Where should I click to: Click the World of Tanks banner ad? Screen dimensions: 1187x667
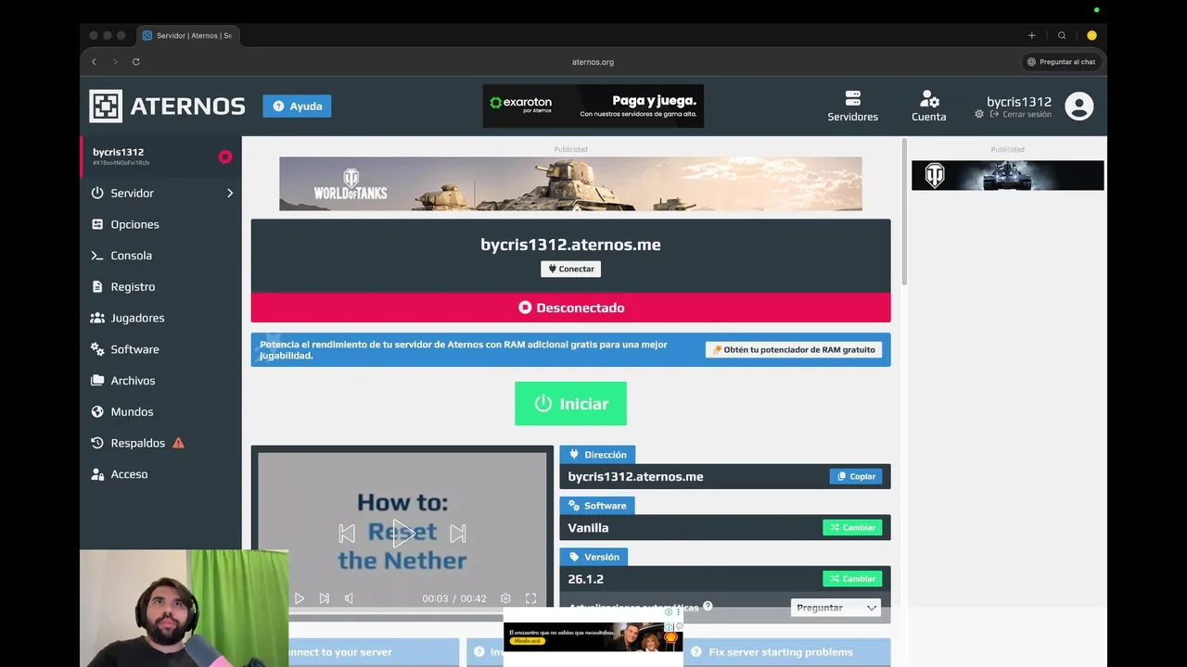click(x=570, y=183)
